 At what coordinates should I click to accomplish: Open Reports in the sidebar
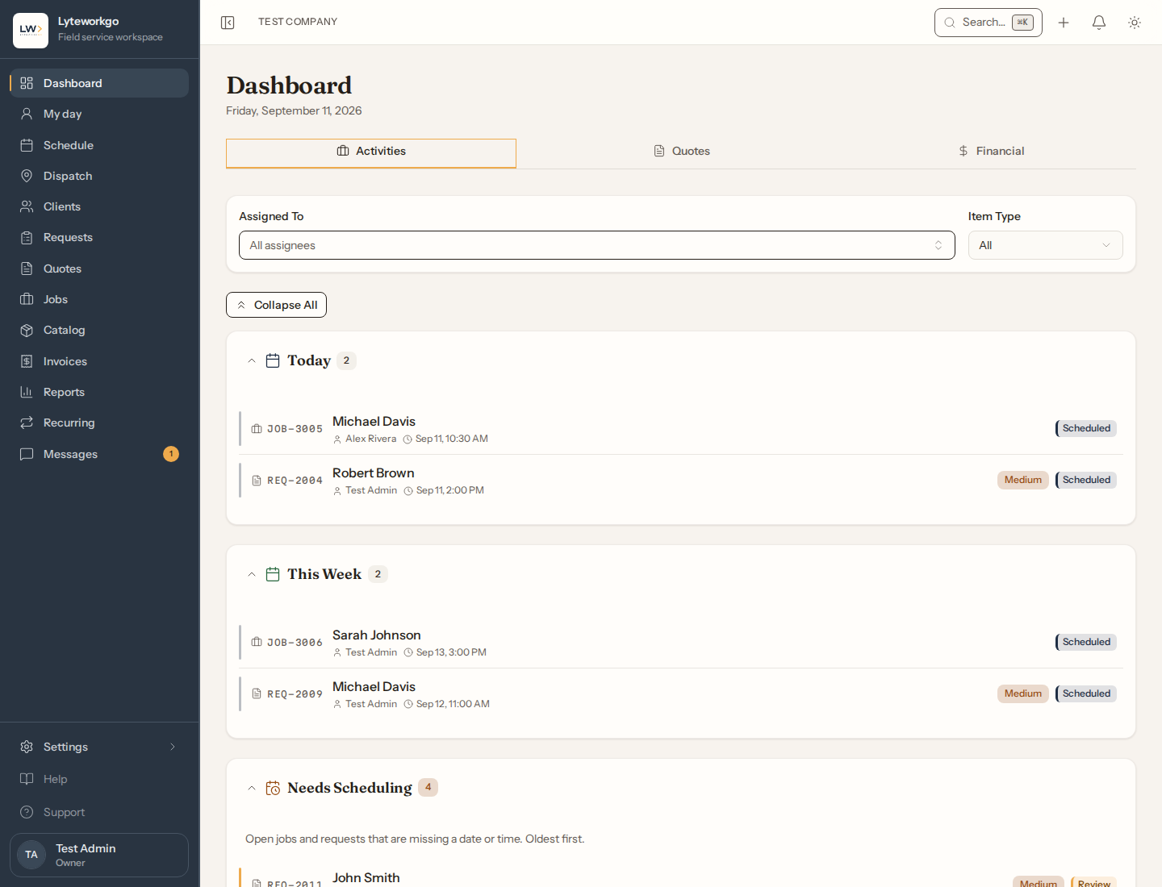click(99, 392)
